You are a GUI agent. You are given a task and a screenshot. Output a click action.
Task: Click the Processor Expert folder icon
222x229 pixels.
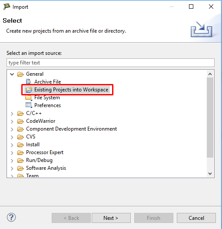coord(20,152)
